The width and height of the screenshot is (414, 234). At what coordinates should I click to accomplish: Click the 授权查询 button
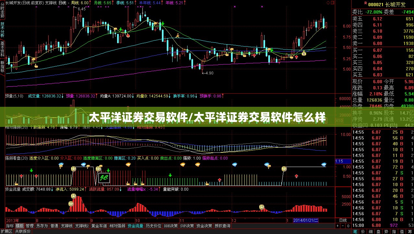pyautogui.click(x=223, y=226)
